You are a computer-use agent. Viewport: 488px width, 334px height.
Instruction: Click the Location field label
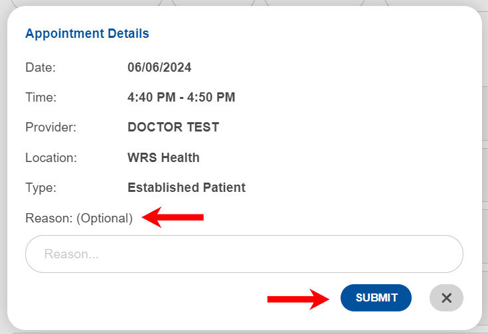pyautogui.click(x=51, y=158)
